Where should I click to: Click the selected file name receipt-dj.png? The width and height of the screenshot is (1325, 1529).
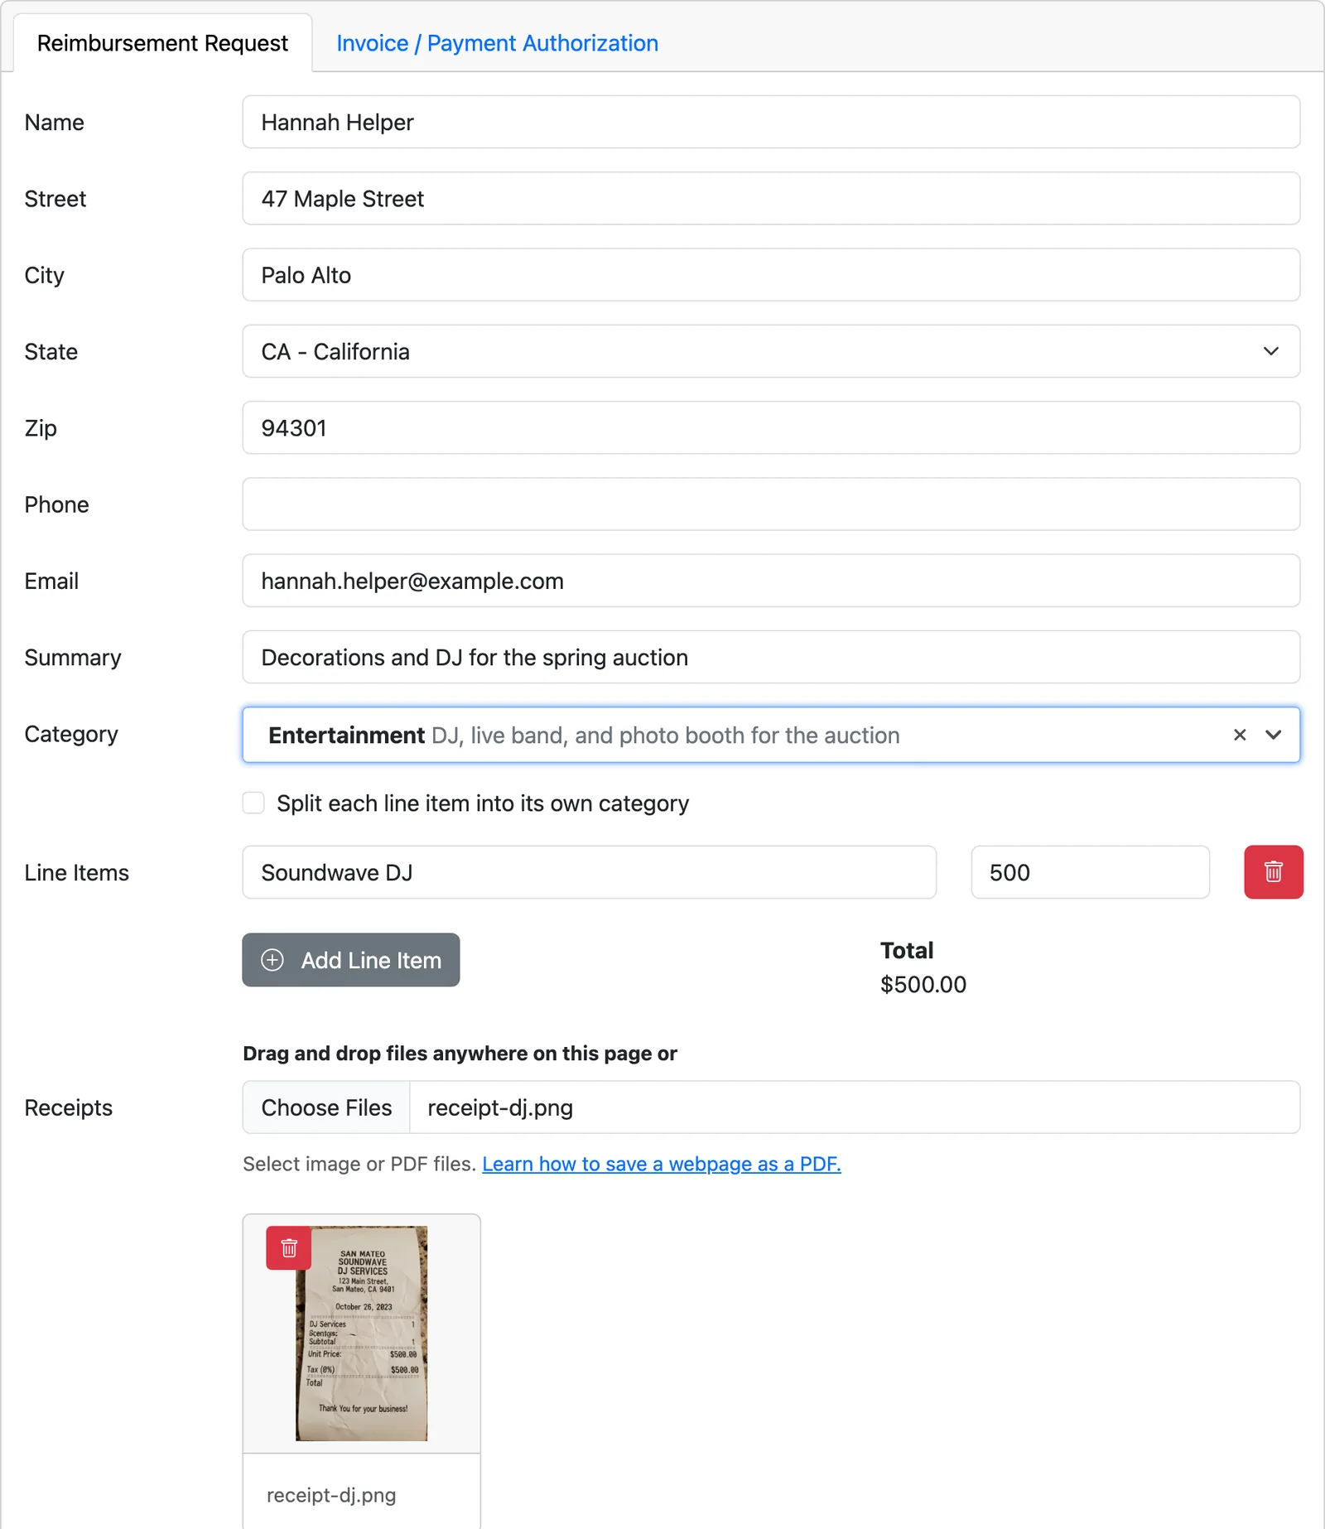[x=500, y=1107]
